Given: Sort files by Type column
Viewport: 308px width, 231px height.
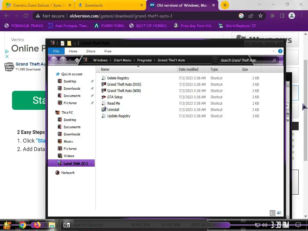Looking at the screenshot, I should [224, 69].
